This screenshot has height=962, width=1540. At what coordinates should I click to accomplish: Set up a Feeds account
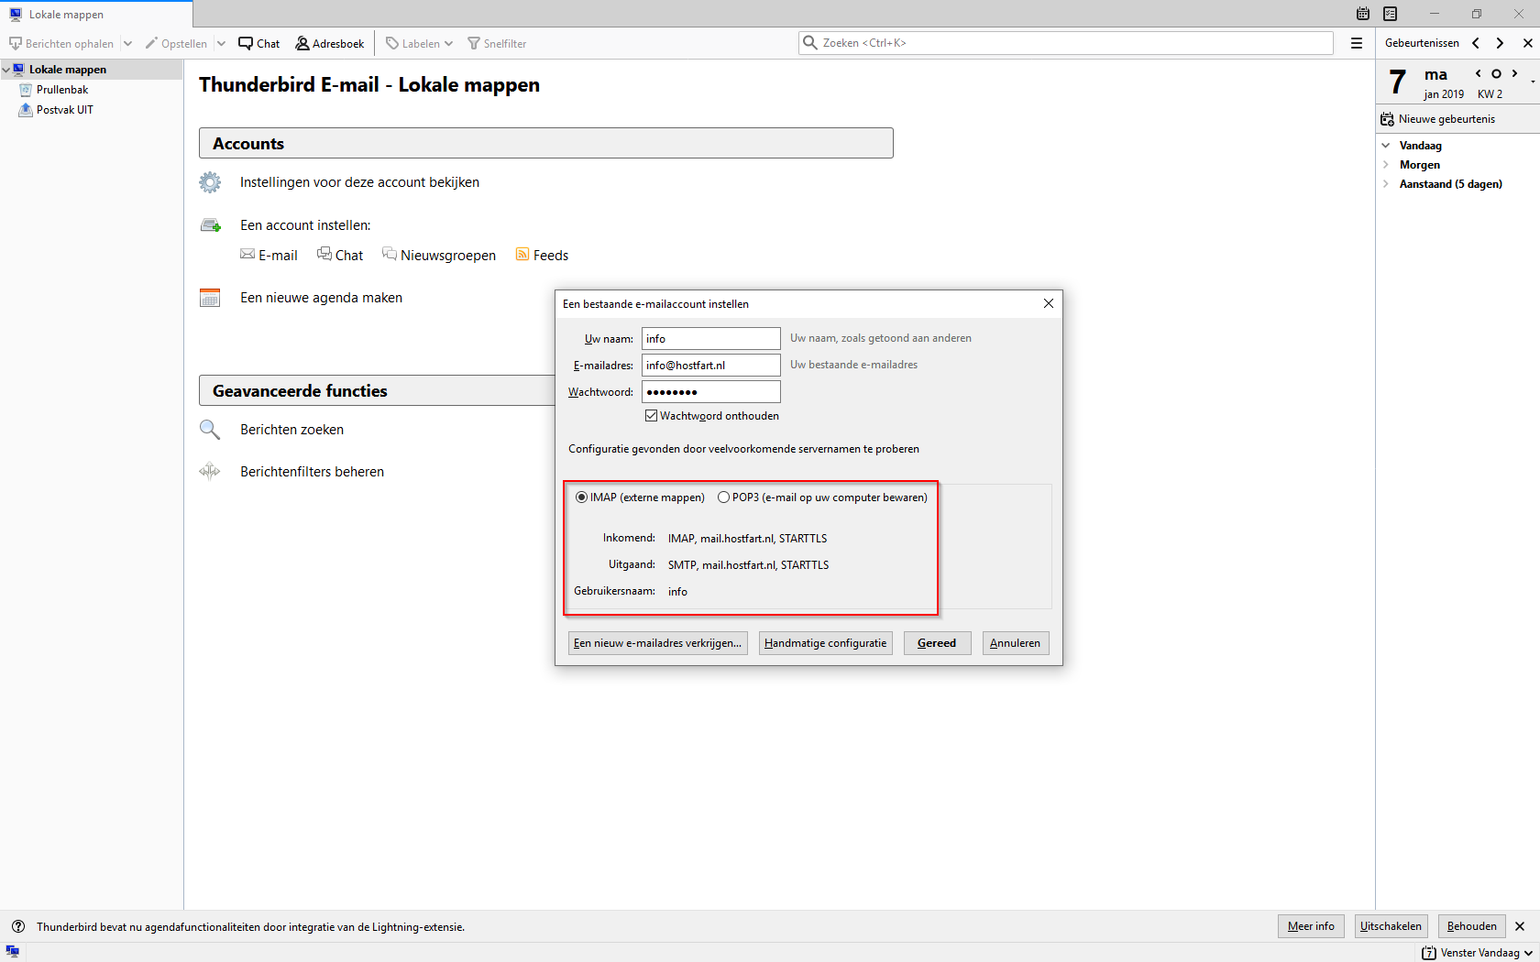[542, 256]
